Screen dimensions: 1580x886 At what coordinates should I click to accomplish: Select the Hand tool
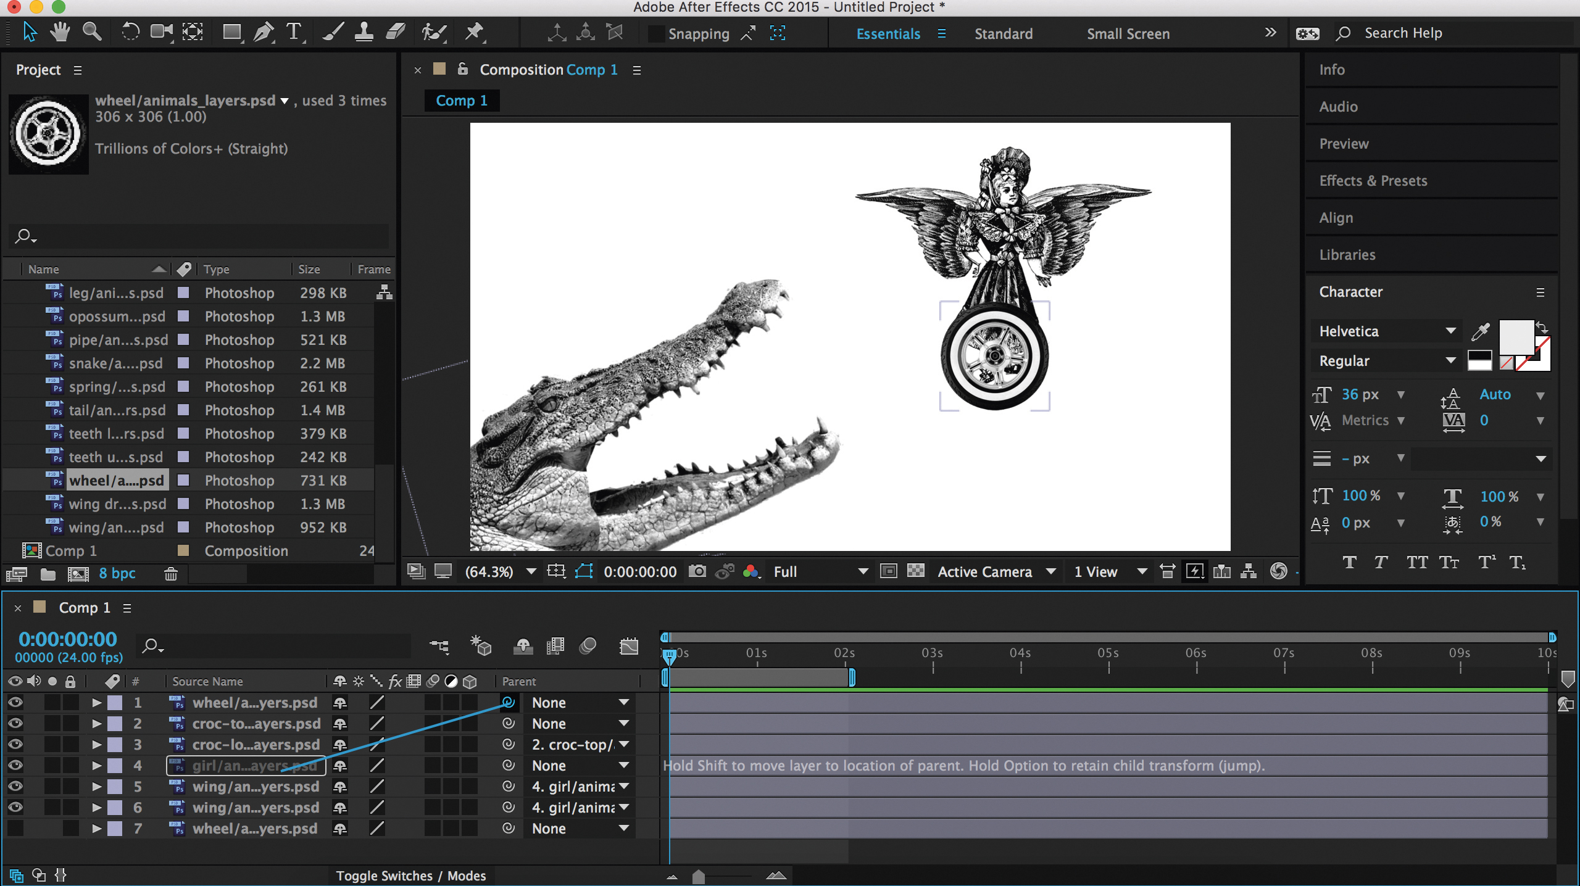coord(60,32)
